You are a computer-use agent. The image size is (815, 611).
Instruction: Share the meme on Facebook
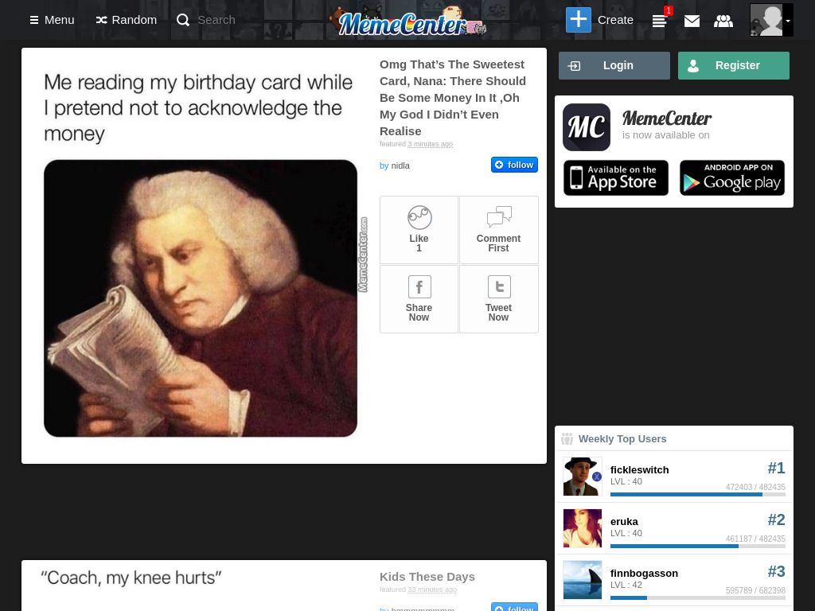tap(419, 299)
